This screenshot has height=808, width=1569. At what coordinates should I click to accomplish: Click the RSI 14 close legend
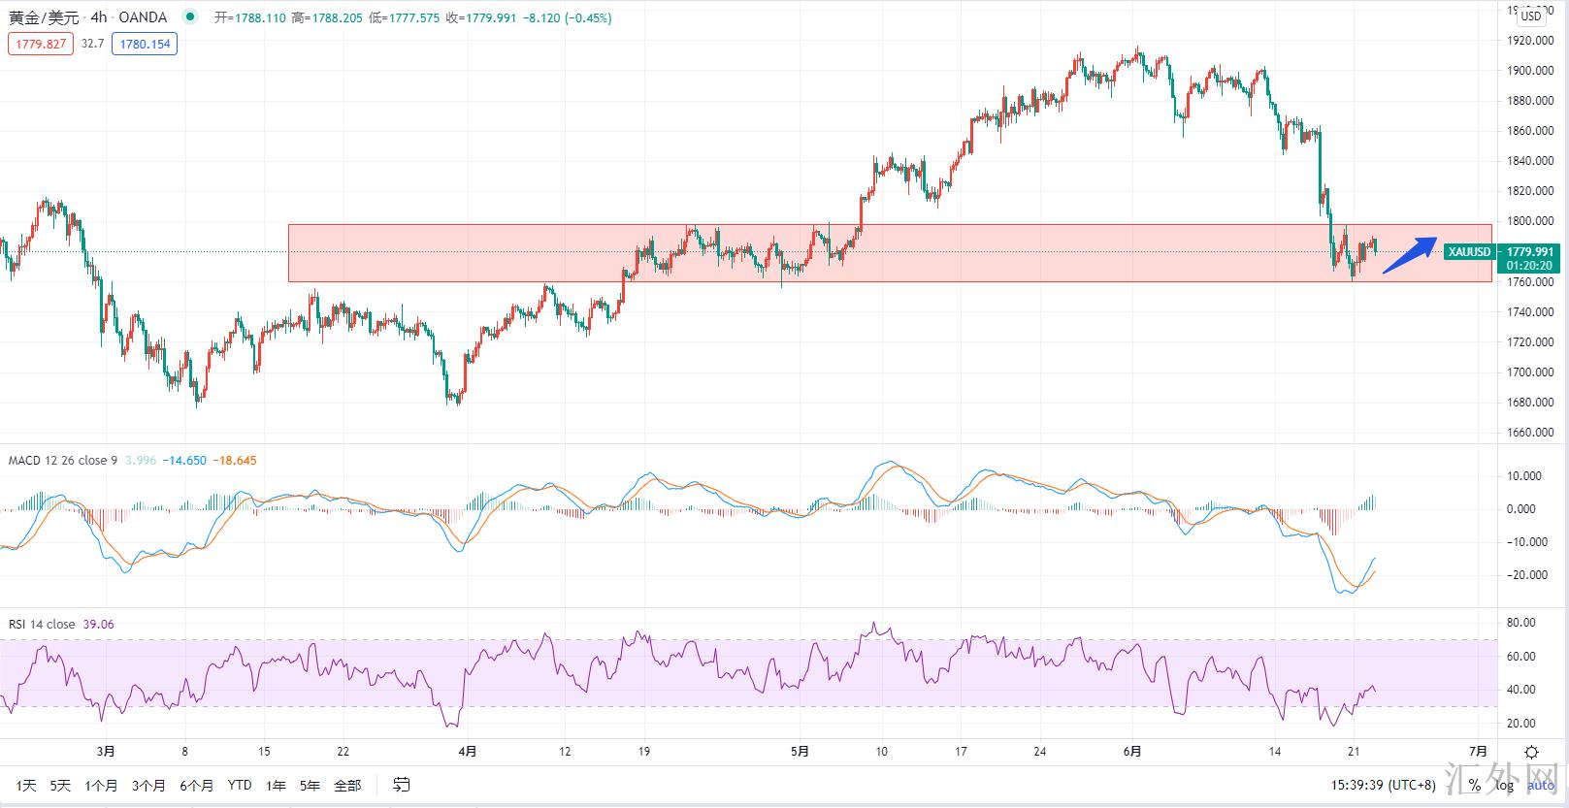coord(42,624)
